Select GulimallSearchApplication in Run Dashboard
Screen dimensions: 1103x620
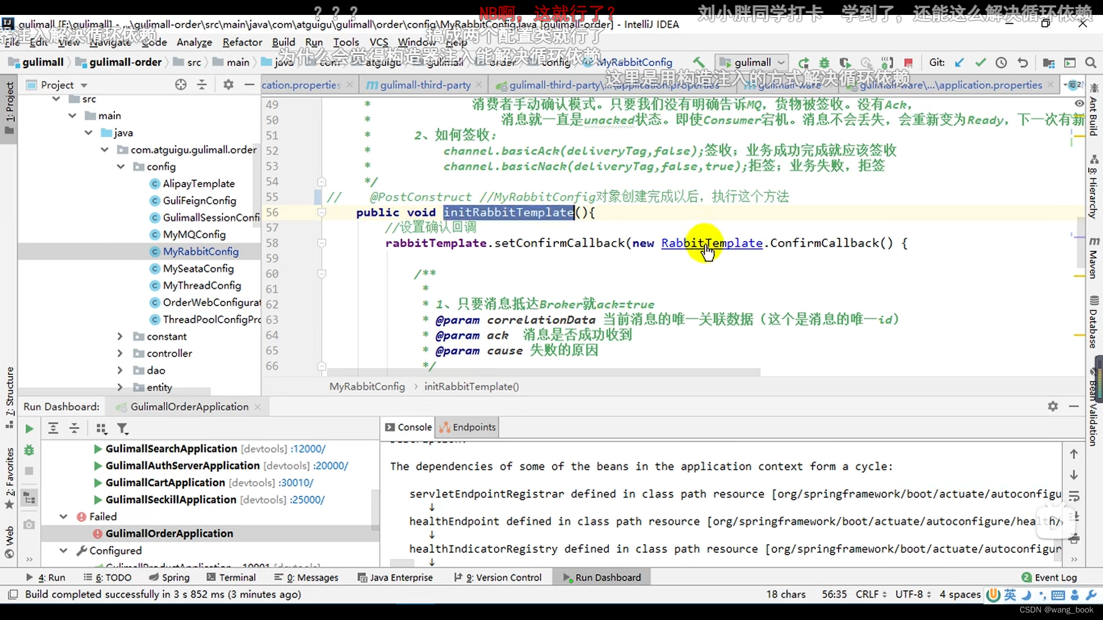171,448
